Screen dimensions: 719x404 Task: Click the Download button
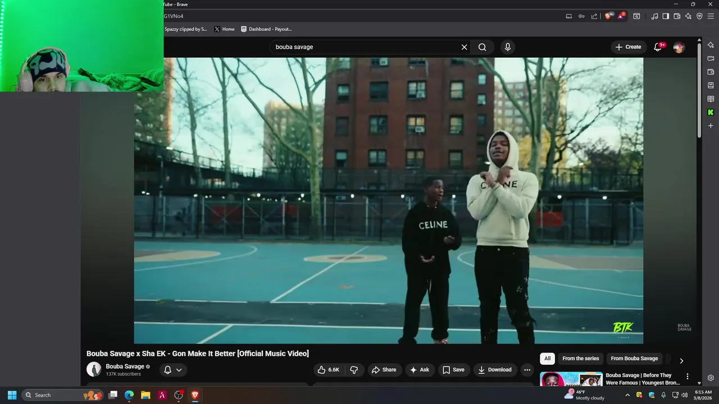click(x=495, y=370)
